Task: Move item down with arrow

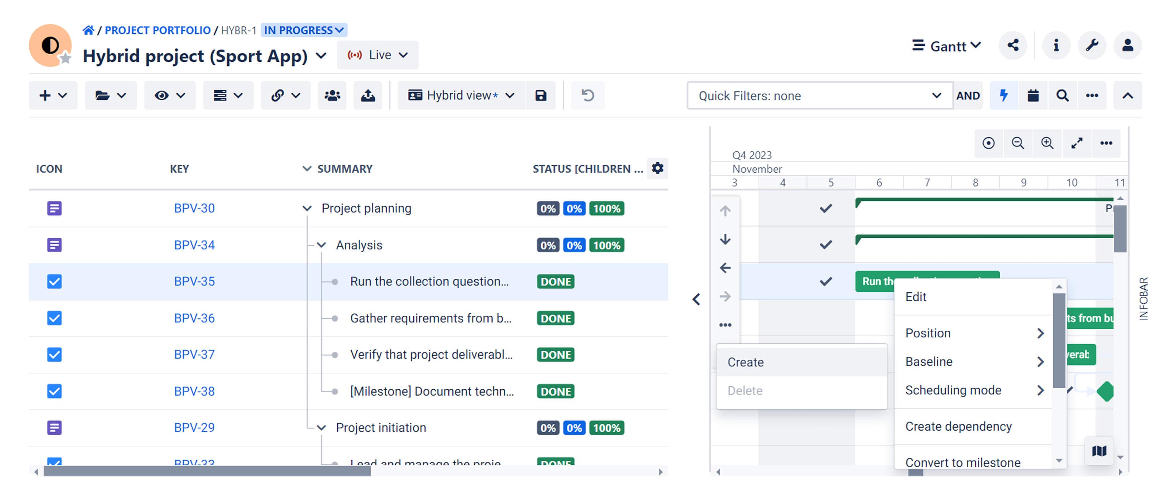Action: (725, 239)
